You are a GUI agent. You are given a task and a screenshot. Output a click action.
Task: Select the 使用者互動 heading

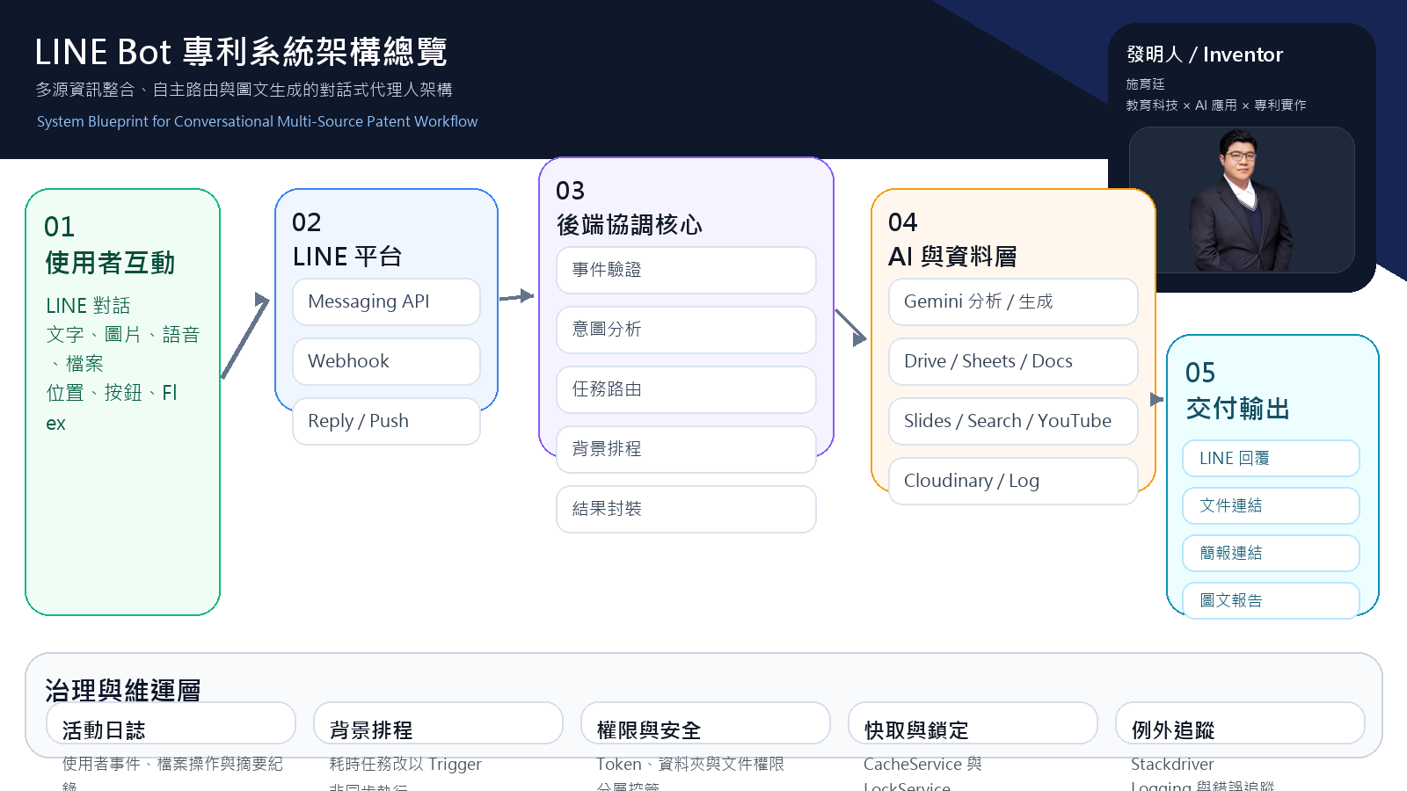coord(110,263)
